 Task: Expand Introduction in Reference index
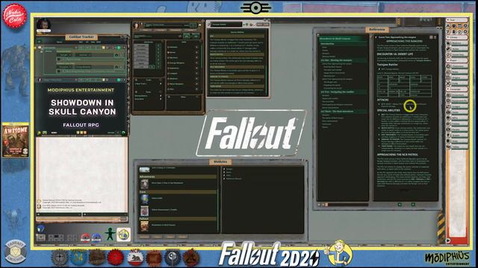343,44
